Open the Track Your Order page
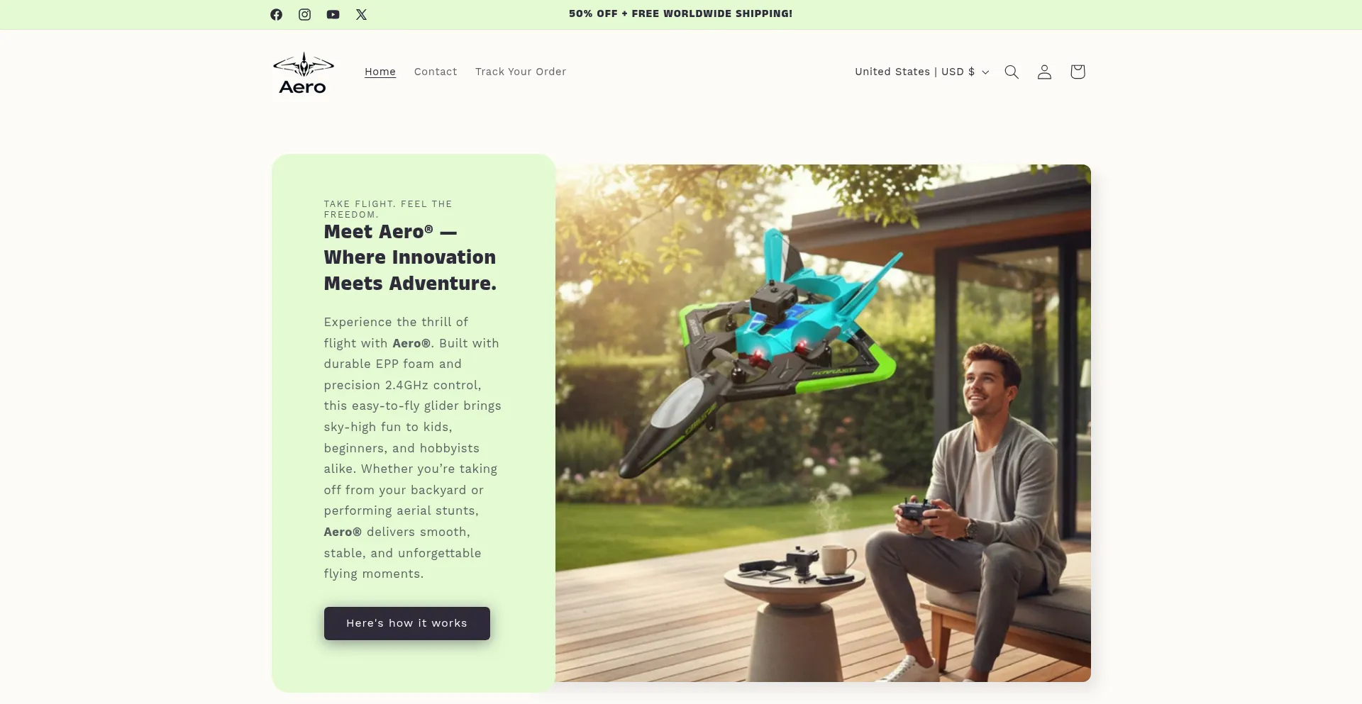This screenshot has width=1362, height=704. pyautogui.click(x=521, y=72)
